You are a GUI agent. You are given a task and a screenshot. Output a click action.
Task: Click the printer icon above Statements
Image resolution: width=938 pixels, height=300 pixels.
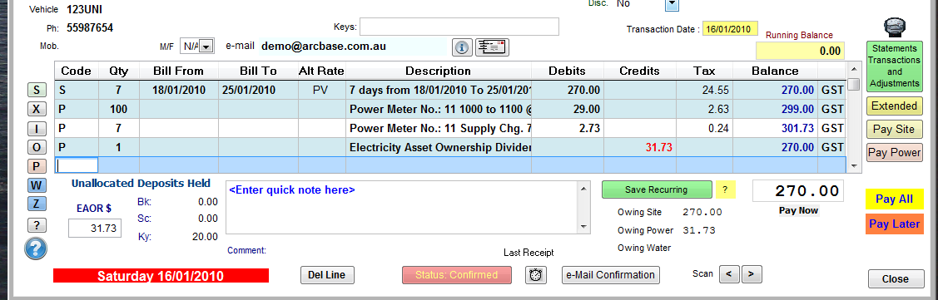894,27
